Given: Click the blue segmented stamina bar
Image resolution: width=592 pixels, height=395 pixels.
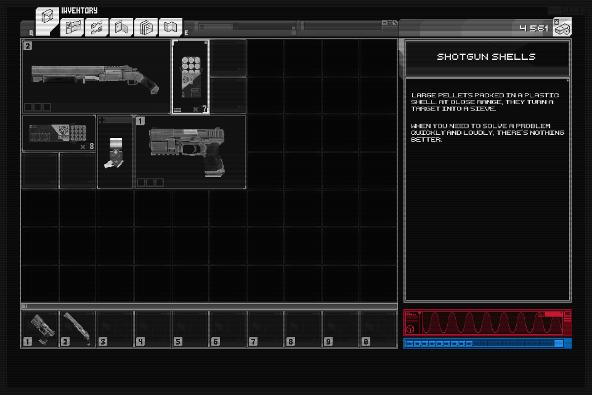Looking at the screenshot, I should [487, 343].
